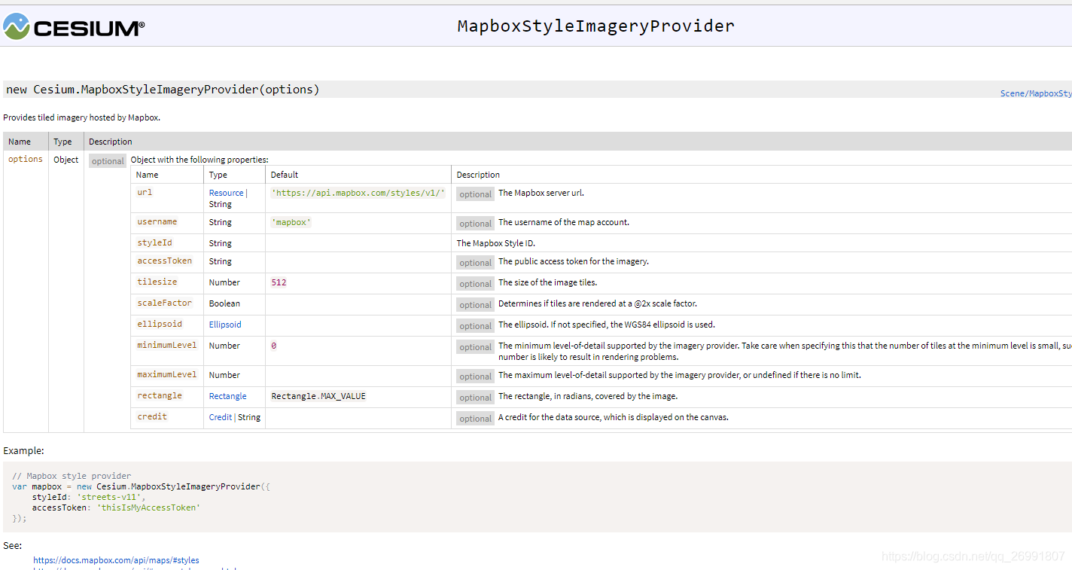Viewport: 1072px width, 570px height.
Task: Click the ellipsoid property name
Action: pos(159,325)
